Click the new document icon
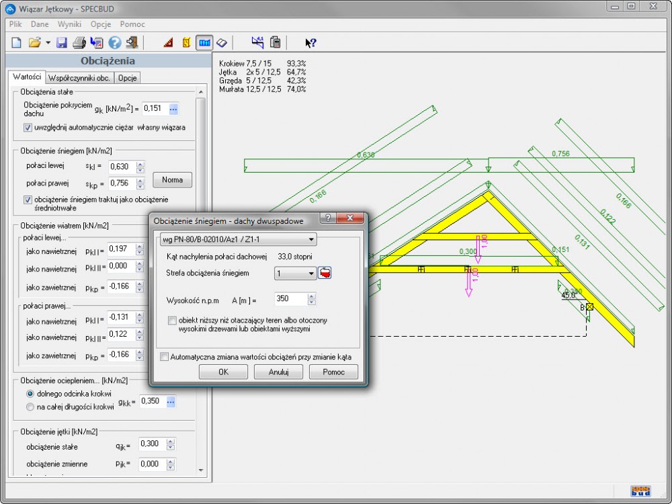This screenshot has width=672, height=504. point(17,43)
